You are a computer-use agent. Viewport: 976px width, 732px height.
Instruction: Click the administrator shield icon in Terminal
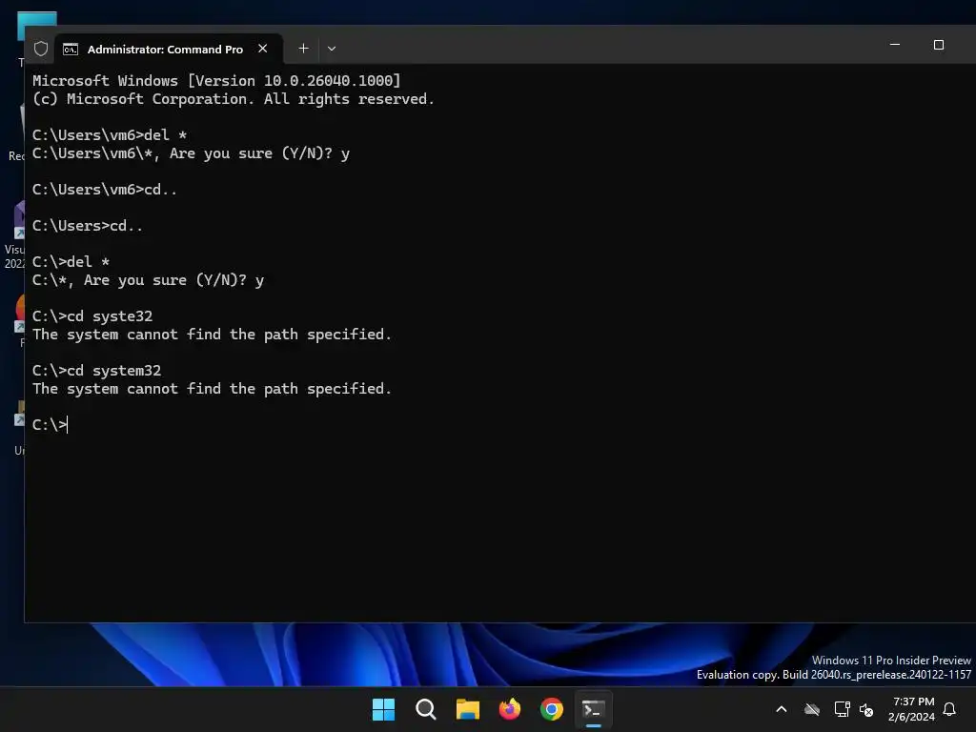point(41,49)
